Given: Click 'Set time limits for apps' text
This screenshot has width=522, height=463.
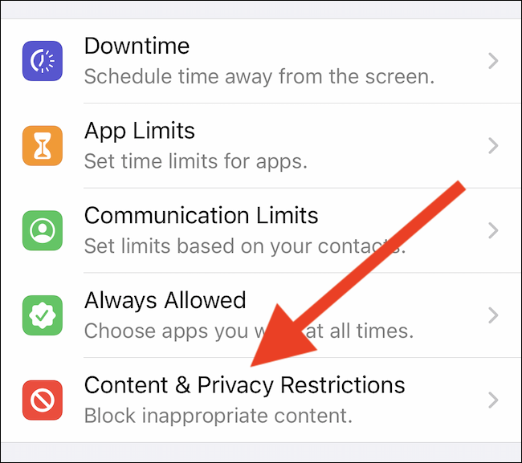Looking at the screenshot, I should click(196, 162).
